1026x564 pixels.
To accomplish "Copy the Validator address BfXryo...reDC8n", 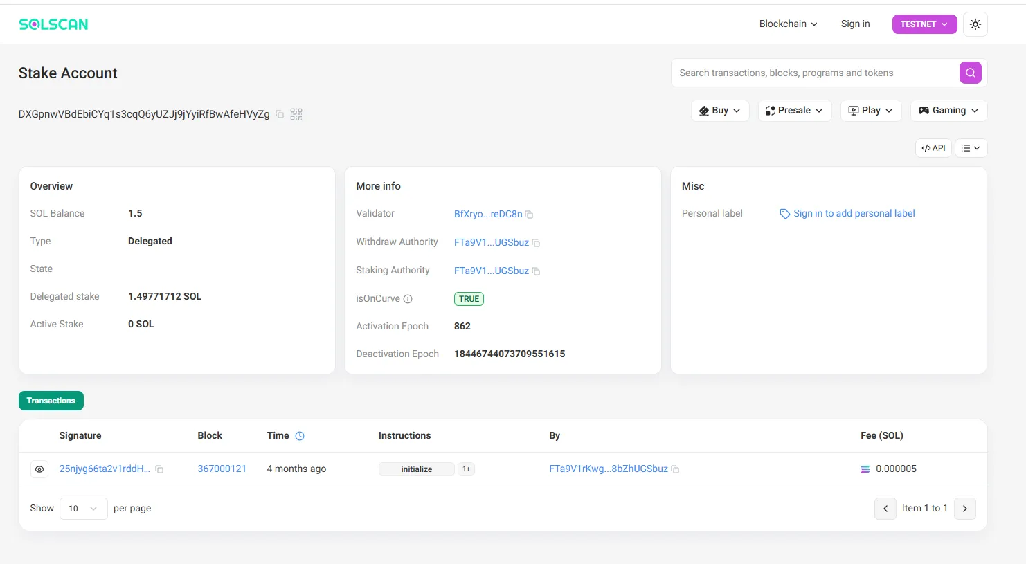I will pyautogui.click(x=529, y=215).
